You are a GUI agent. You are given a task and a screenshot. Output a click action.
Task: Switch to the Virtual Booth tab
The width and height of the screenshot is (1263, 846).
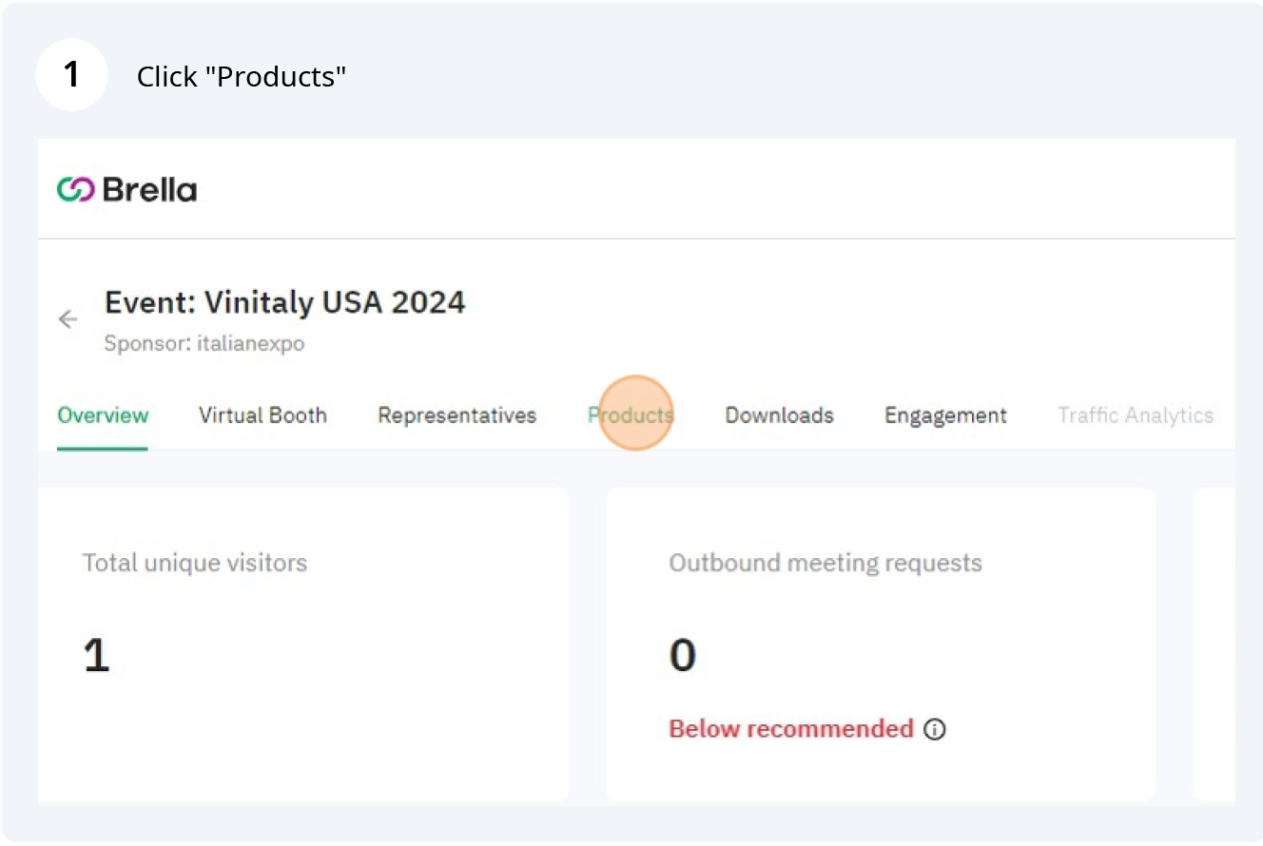[262, 415]
